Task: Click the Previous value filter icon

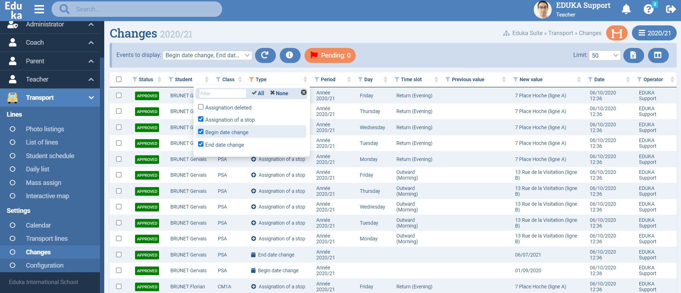Action: (x=448, y=79)
